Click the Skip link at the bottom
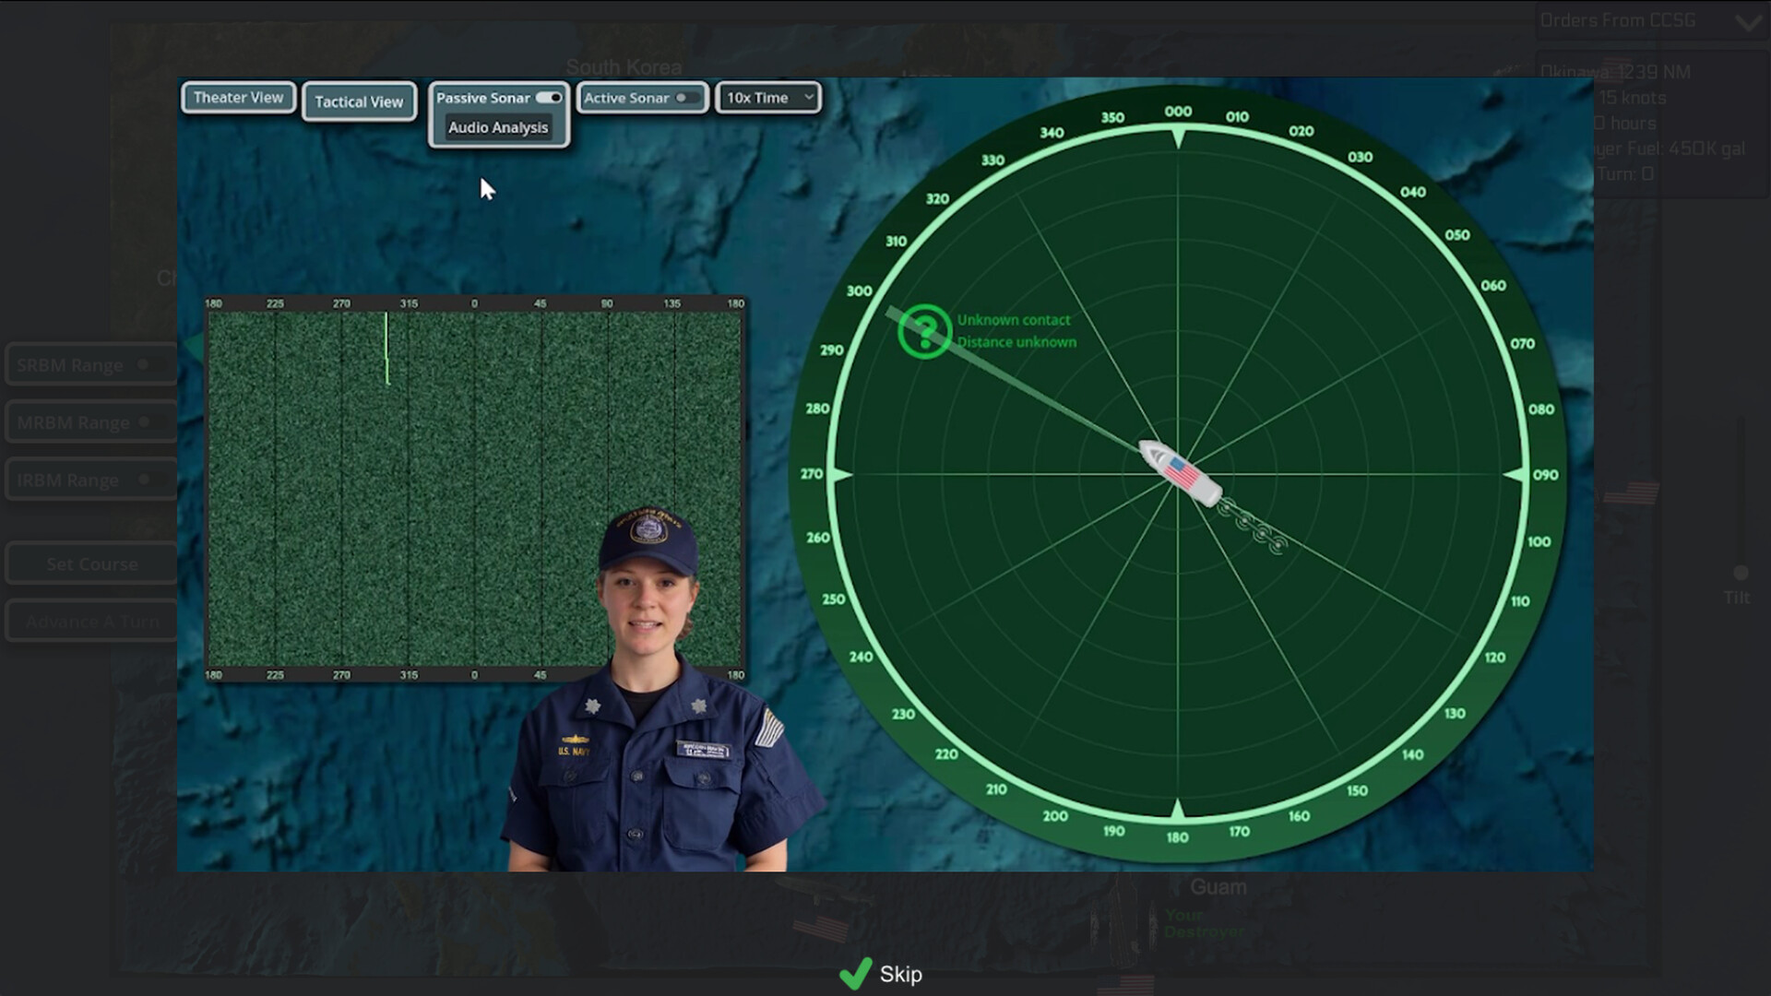Image resolution: width=1771 pixels, height=996 pixels. 899,974
